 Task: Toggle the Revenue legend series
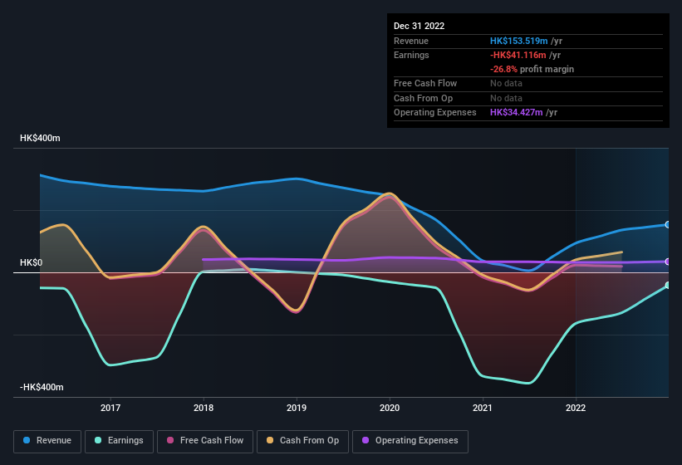click(47, 441)
